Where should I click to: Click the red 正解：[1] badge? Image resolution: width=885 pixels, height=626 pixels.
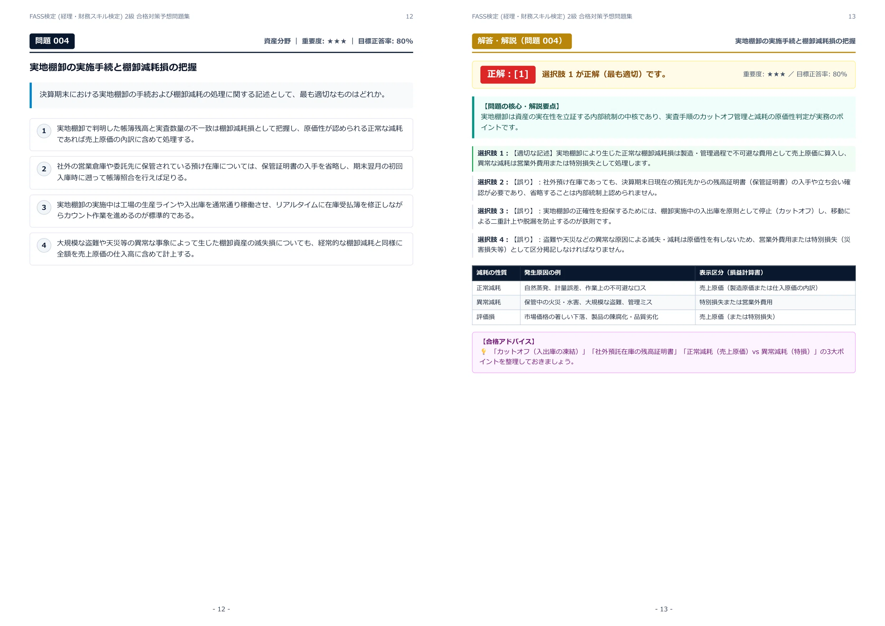508,74
